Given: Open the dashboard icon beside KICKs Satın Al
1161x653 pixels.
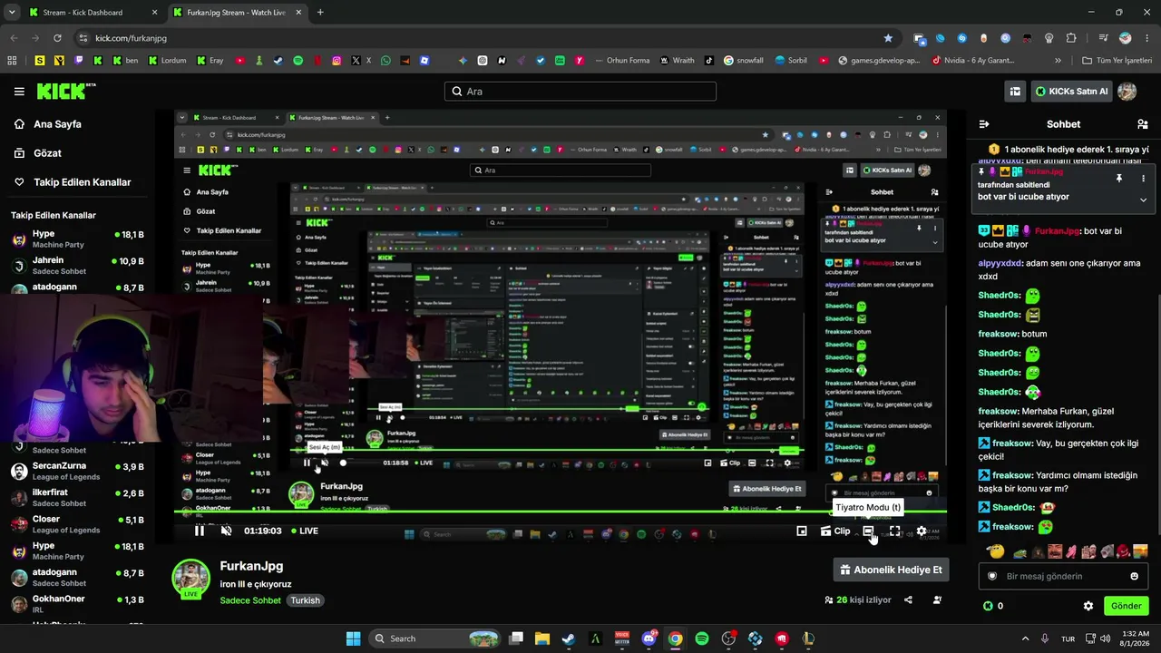Looking at the screenshot, I should point(1015,92).
